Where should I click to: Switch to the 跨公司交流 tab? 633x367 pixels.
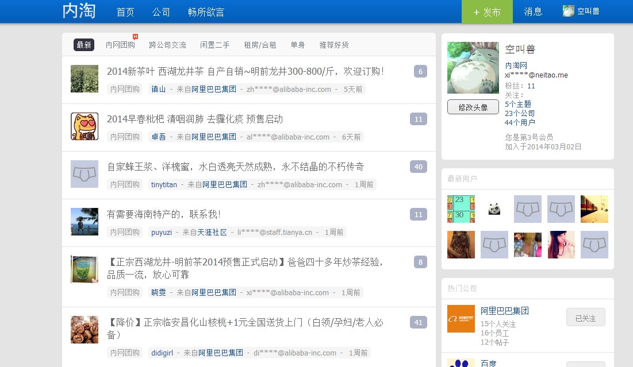click(167, 45)
